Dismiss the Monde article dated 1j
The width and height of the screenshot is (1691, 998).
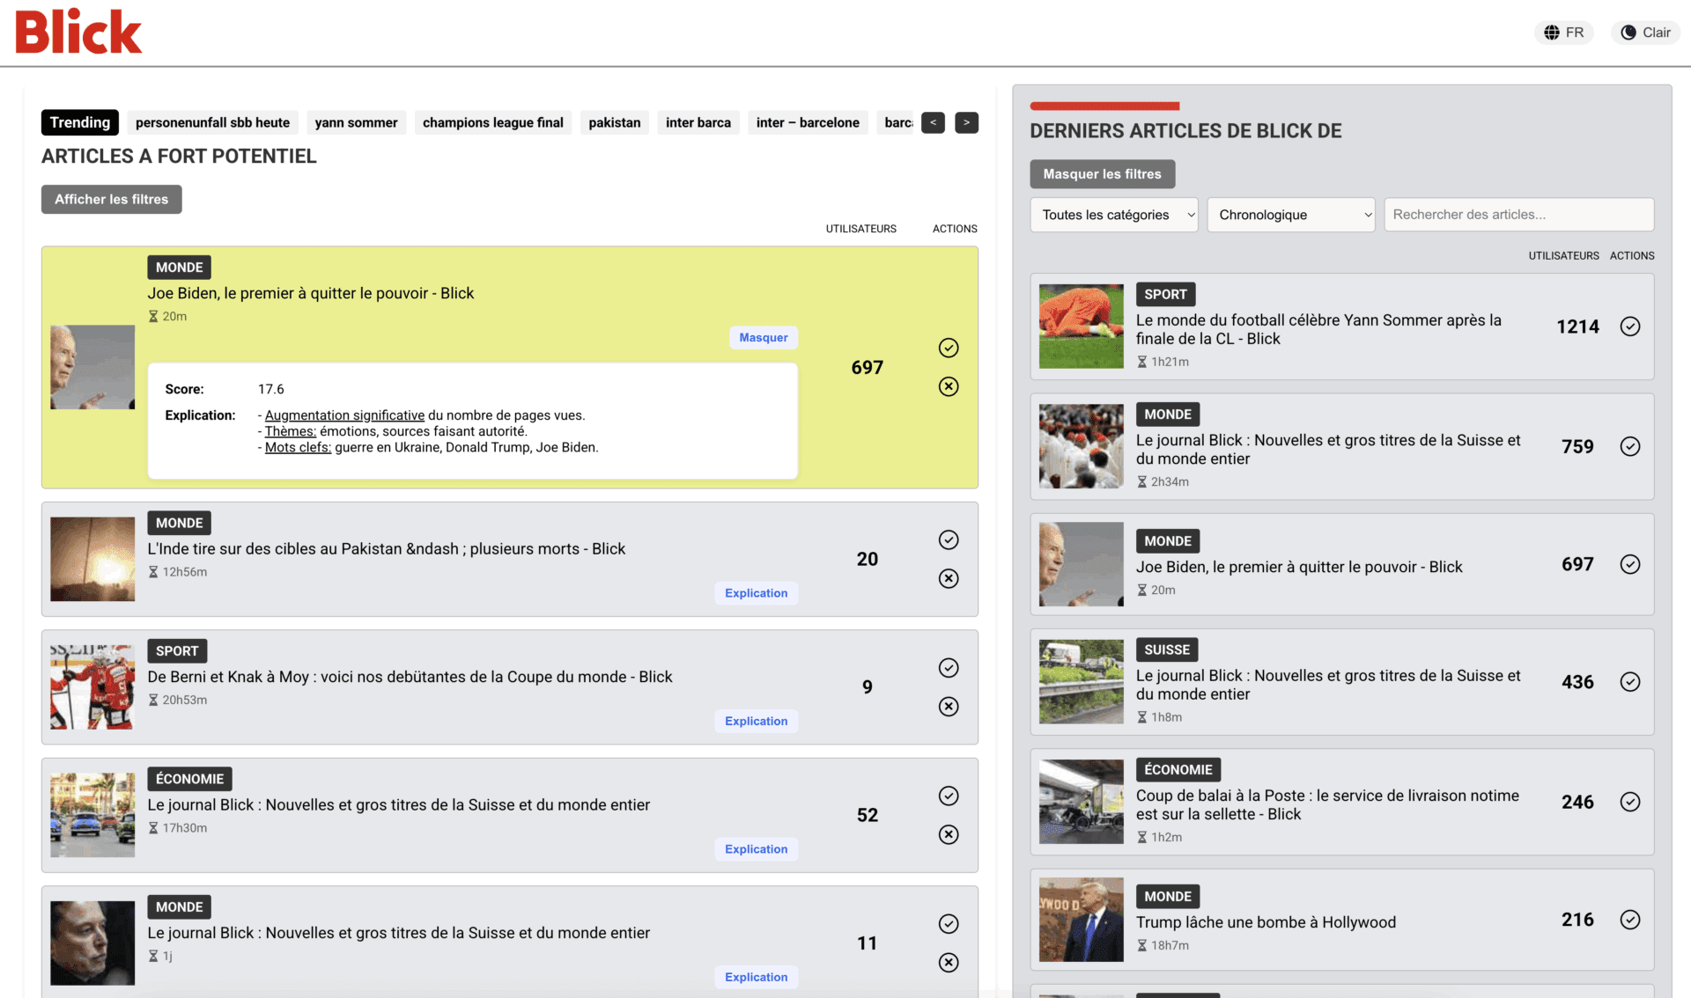[949, 963]
